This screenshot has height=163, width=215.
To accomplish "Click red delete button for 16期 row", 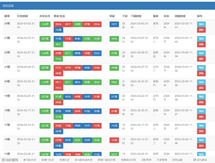I will (201, 146).
